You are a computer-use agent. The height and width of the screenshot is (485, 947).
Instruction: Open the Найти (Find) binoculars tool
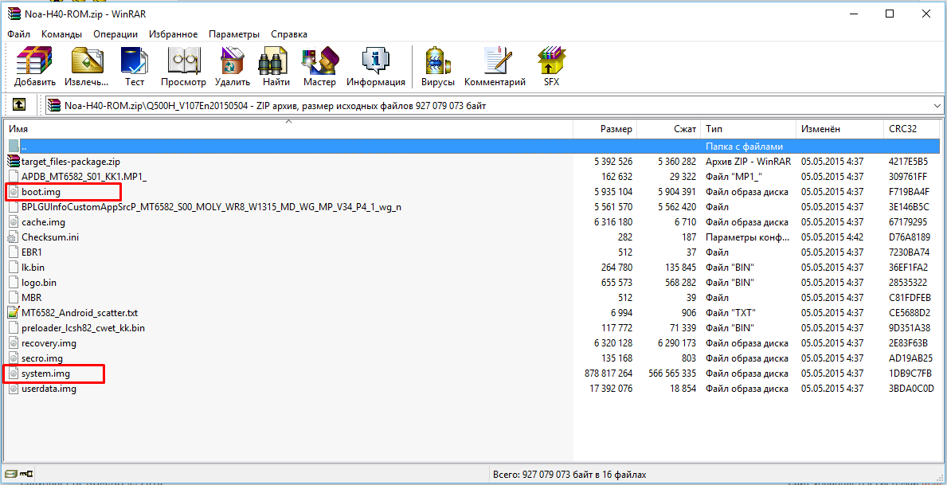pos(276,67)
